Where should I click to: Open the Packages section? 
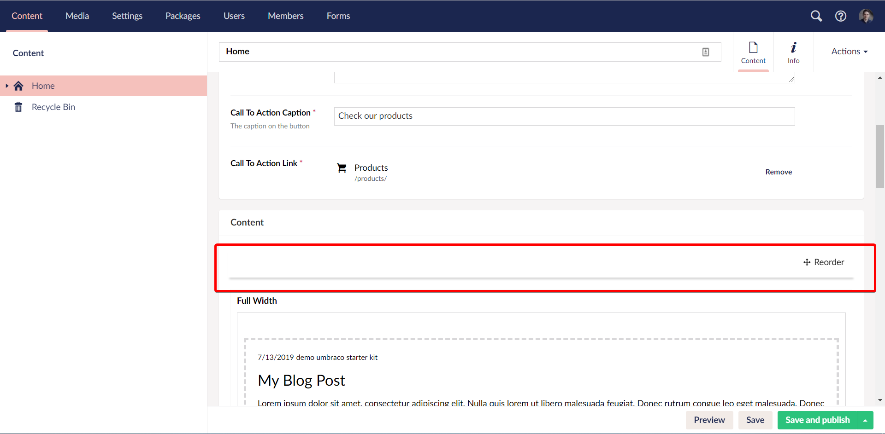183,16
